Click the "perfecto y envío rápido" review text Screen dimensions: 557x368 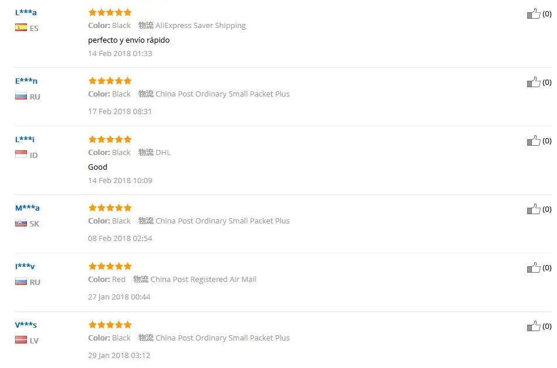[x=129, y=40]
